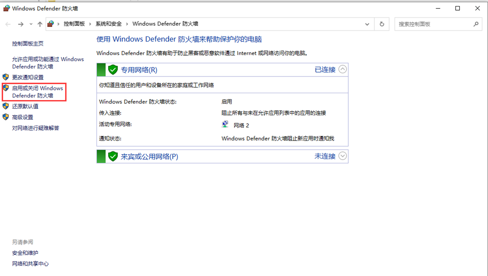
Task: Click 已连接 status of private network
Action: 325,69
